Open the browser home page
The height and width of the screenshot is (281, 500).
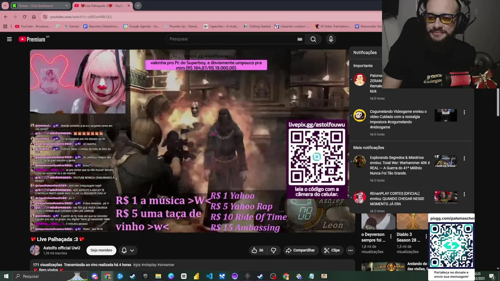34,17
